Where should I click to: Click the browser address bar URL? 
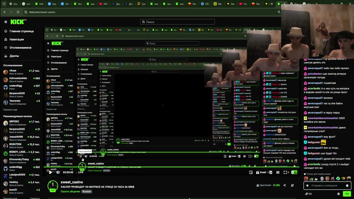tap(42, 12)
